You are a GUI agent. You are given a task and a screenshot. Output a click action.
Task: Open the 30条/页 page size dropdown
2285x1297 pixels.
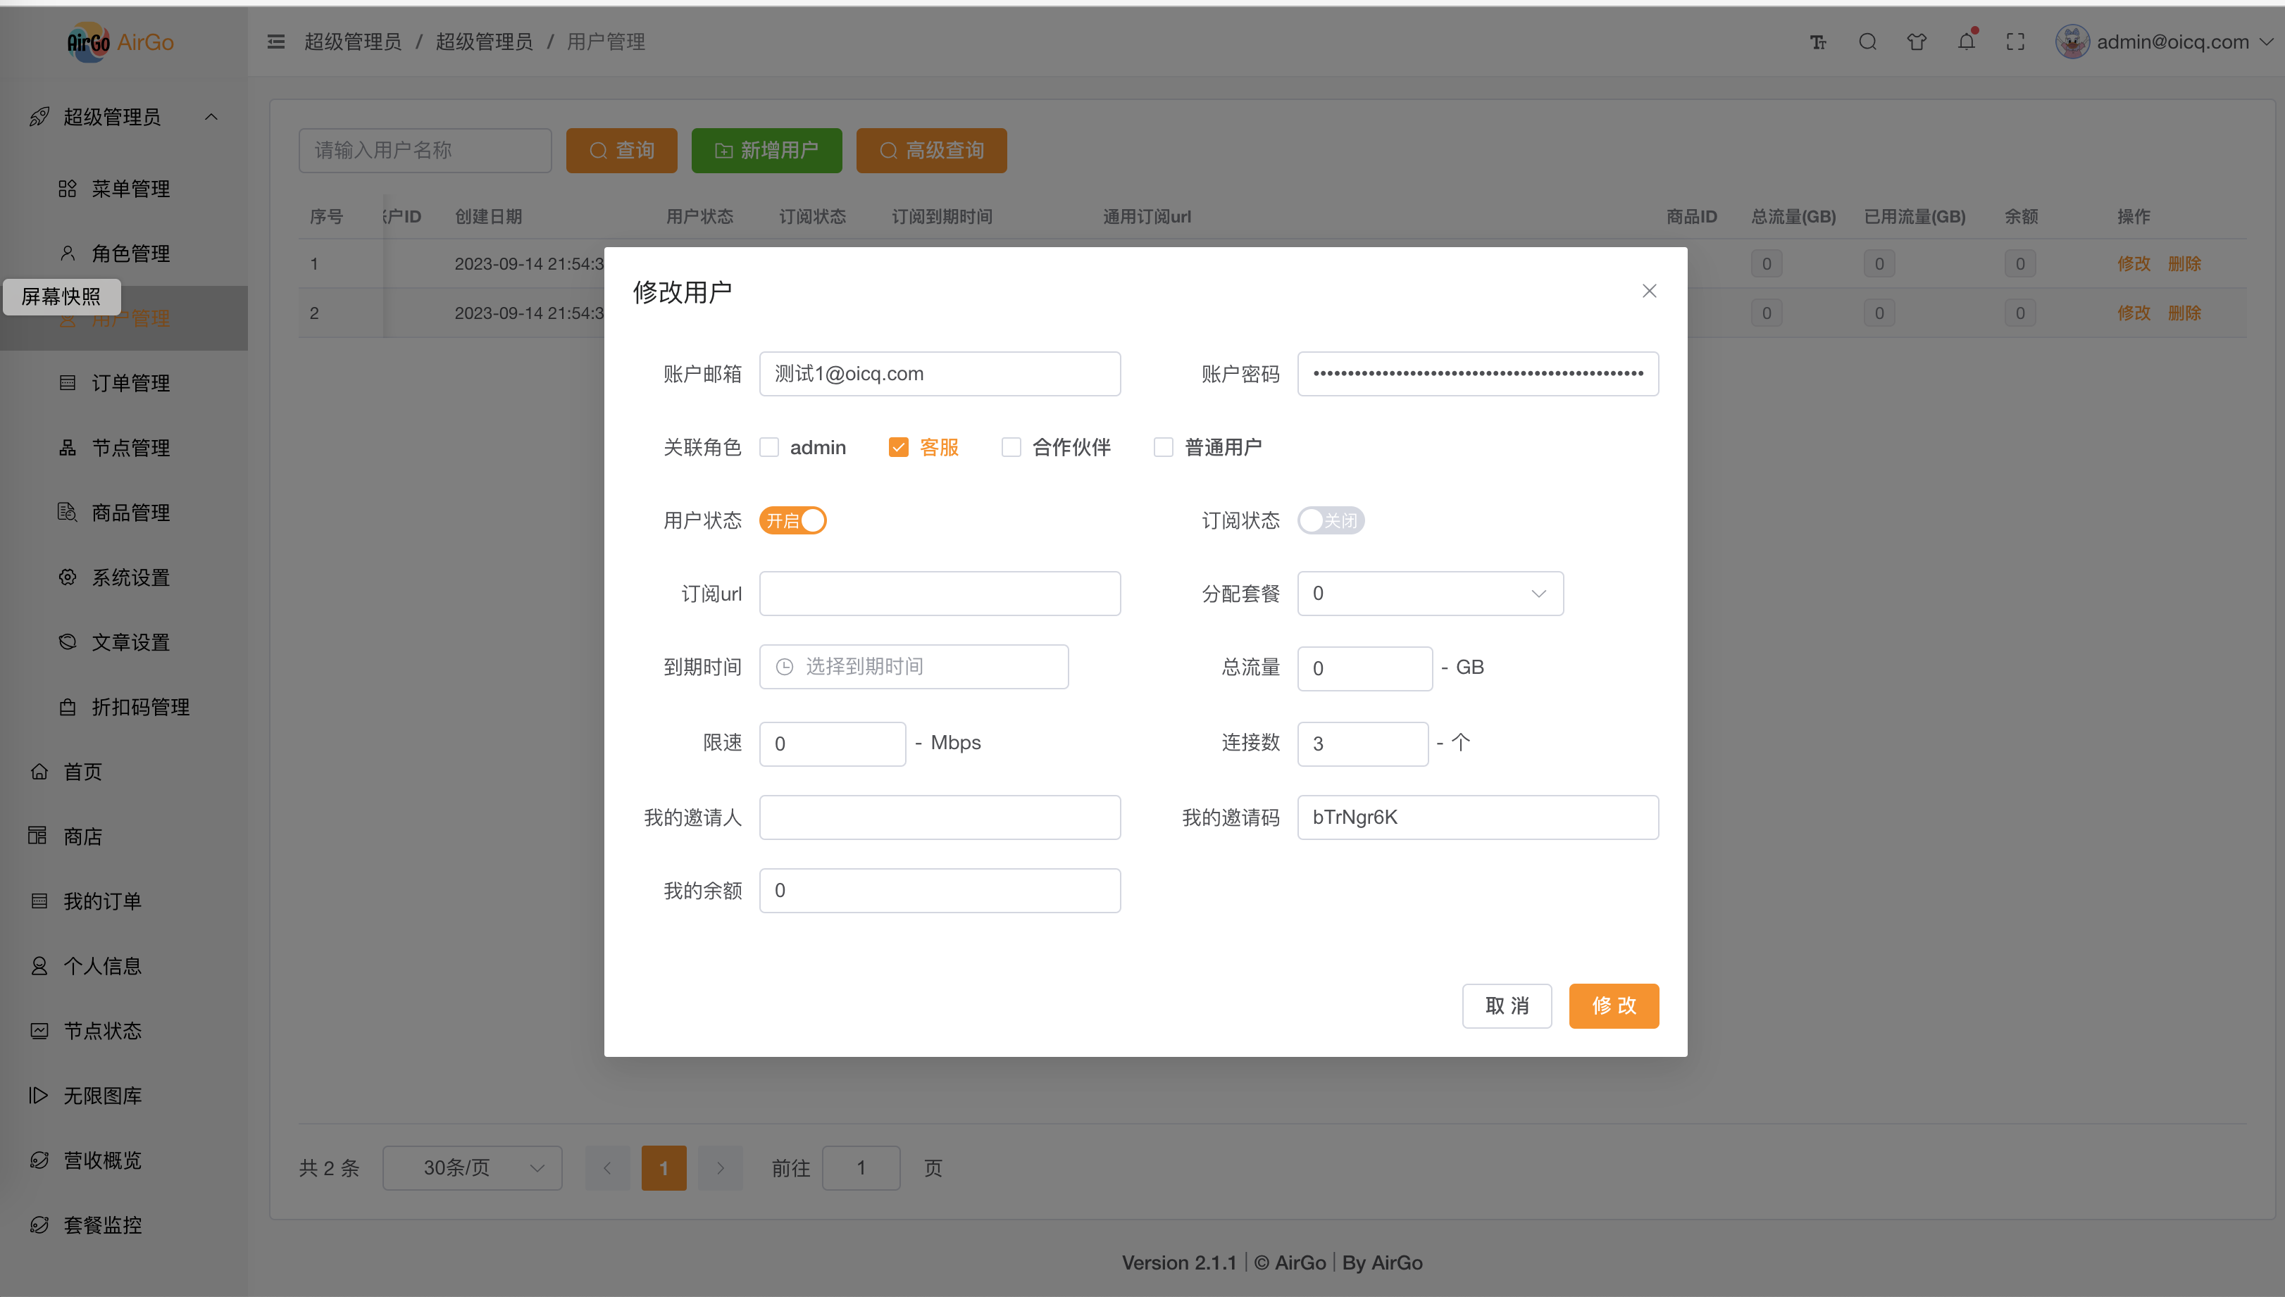tap(472, 1168)
